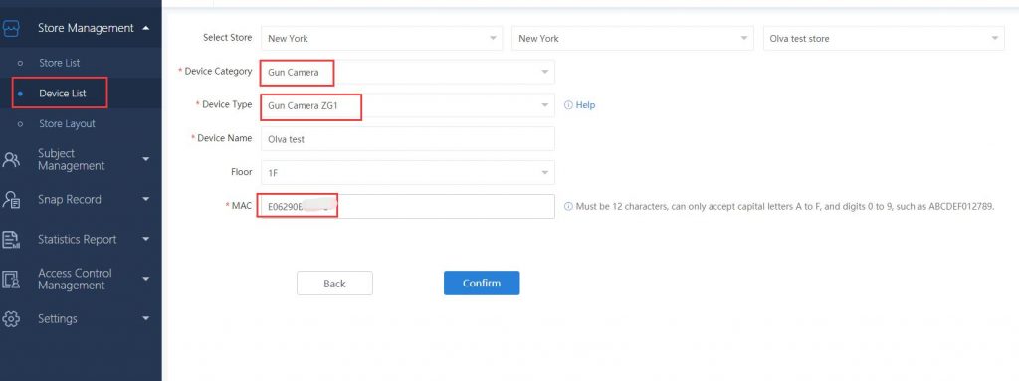The width and height of the screenshot is (1019, 381).
Task: Open the Floor dropdown showing 1F
Action: coord(407,172)
